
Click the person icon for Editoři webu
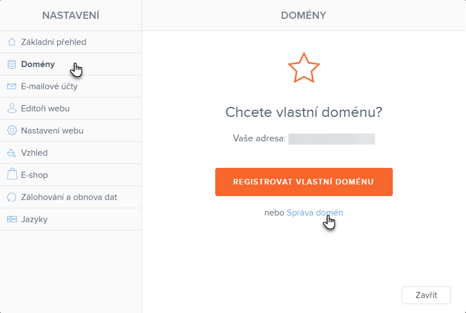pyautogui.click(x=12, y=109)
